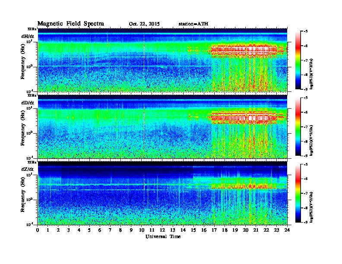
Task: Click hour "3" on the Universal Time axis
Action: (69, 230)
